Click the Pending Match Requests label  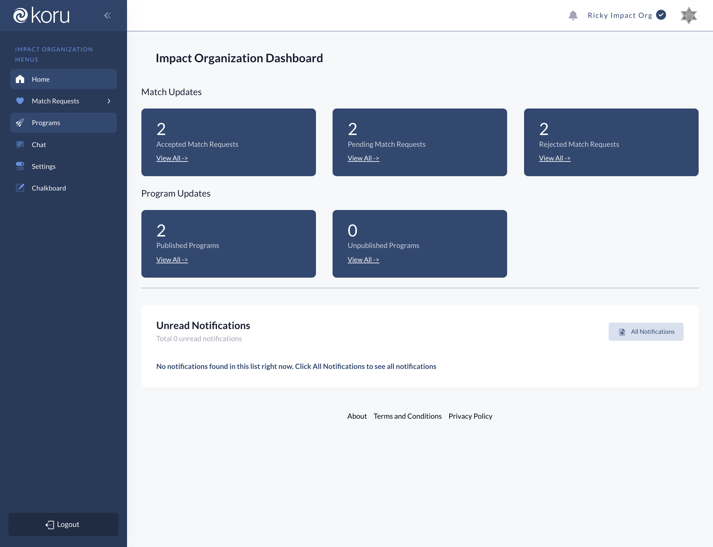point(387,144)
